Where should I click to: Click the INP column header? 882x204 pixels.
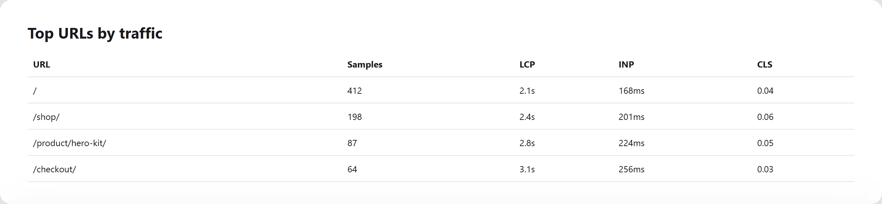tap(626, 64)
